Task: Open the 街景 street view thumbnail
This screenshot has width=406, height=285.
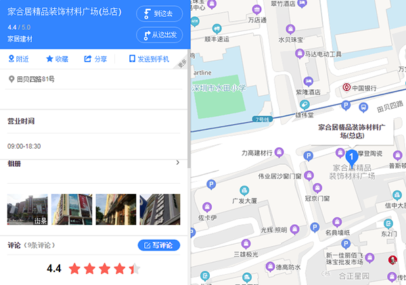Action: (x=26, y=209)
